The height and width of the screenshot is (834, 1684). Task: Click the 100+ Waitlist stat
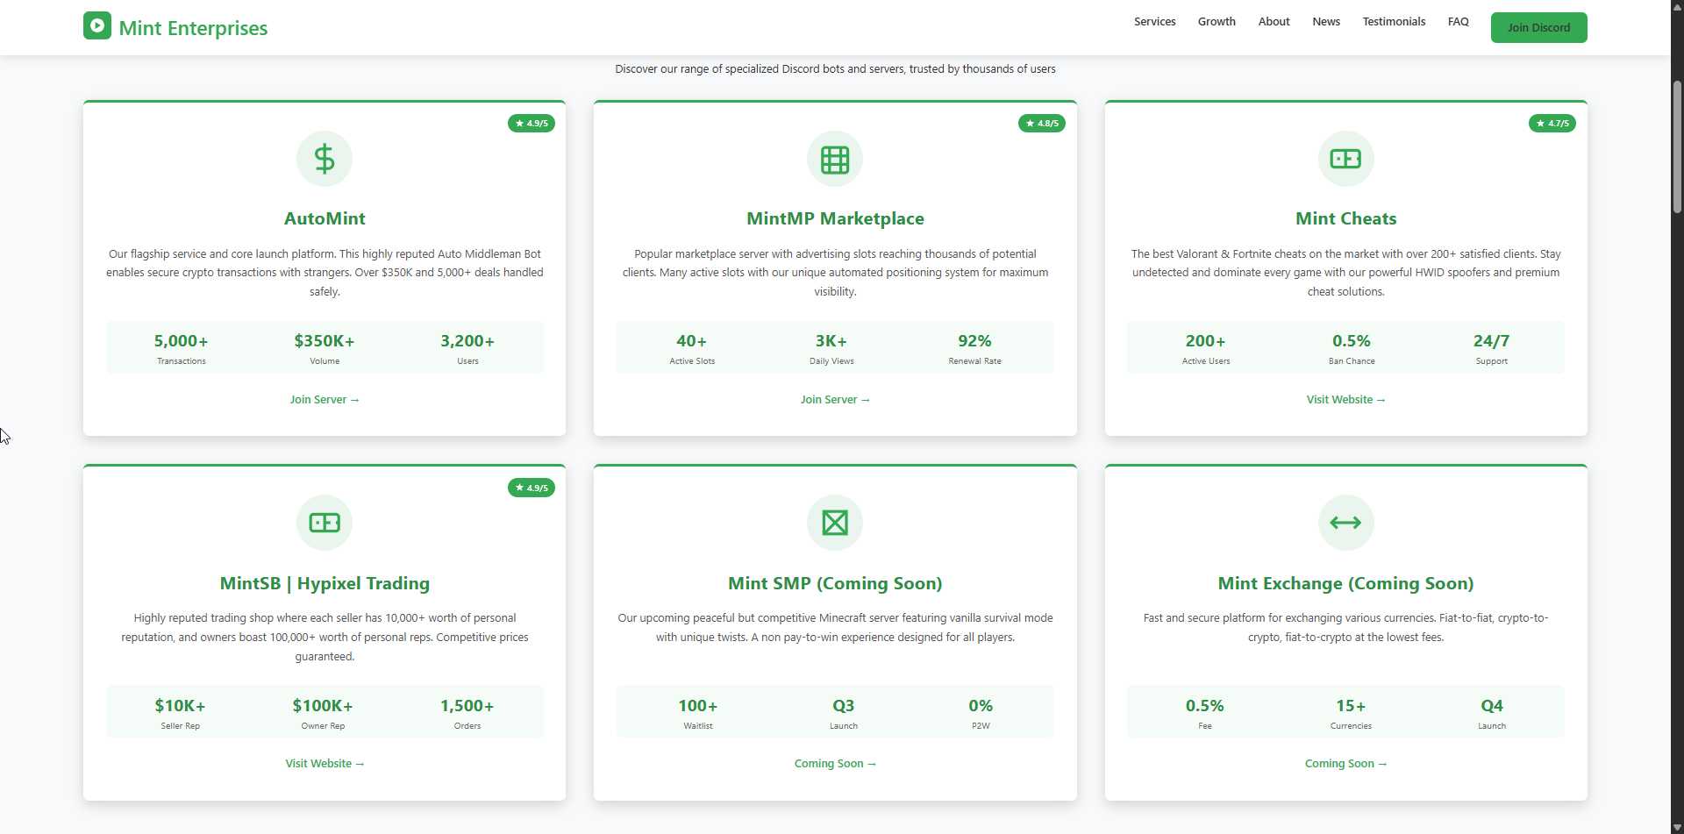[698, 713]
